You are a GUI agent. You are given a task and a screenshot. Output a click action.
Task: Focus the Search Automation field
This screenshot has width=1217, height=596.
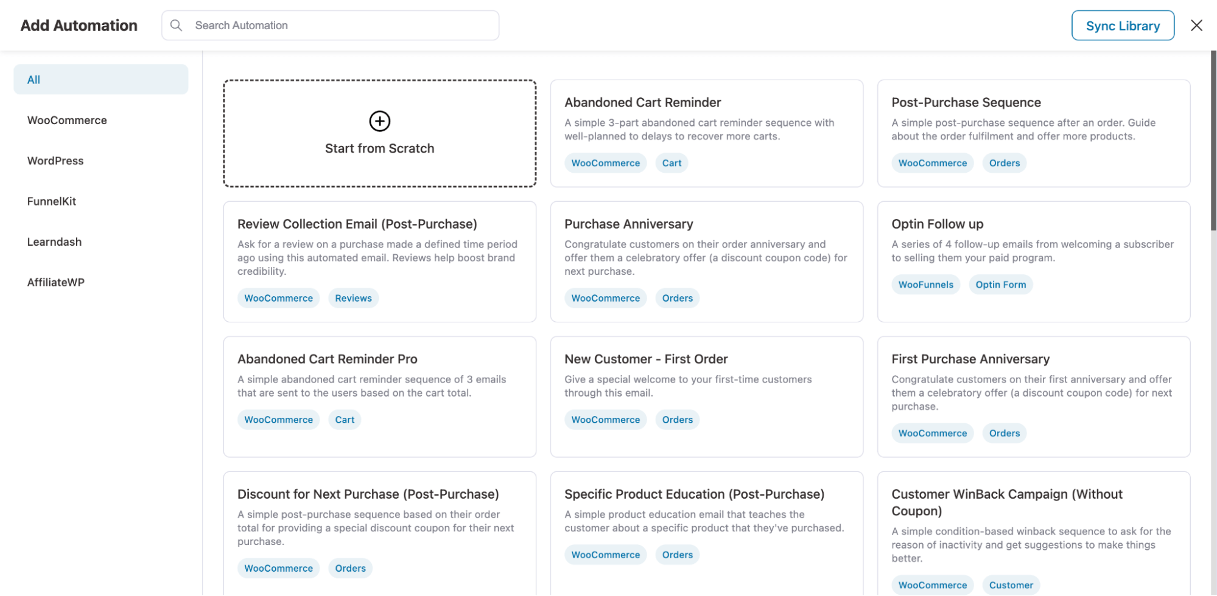pyautogui.click(x=330, y=26)
